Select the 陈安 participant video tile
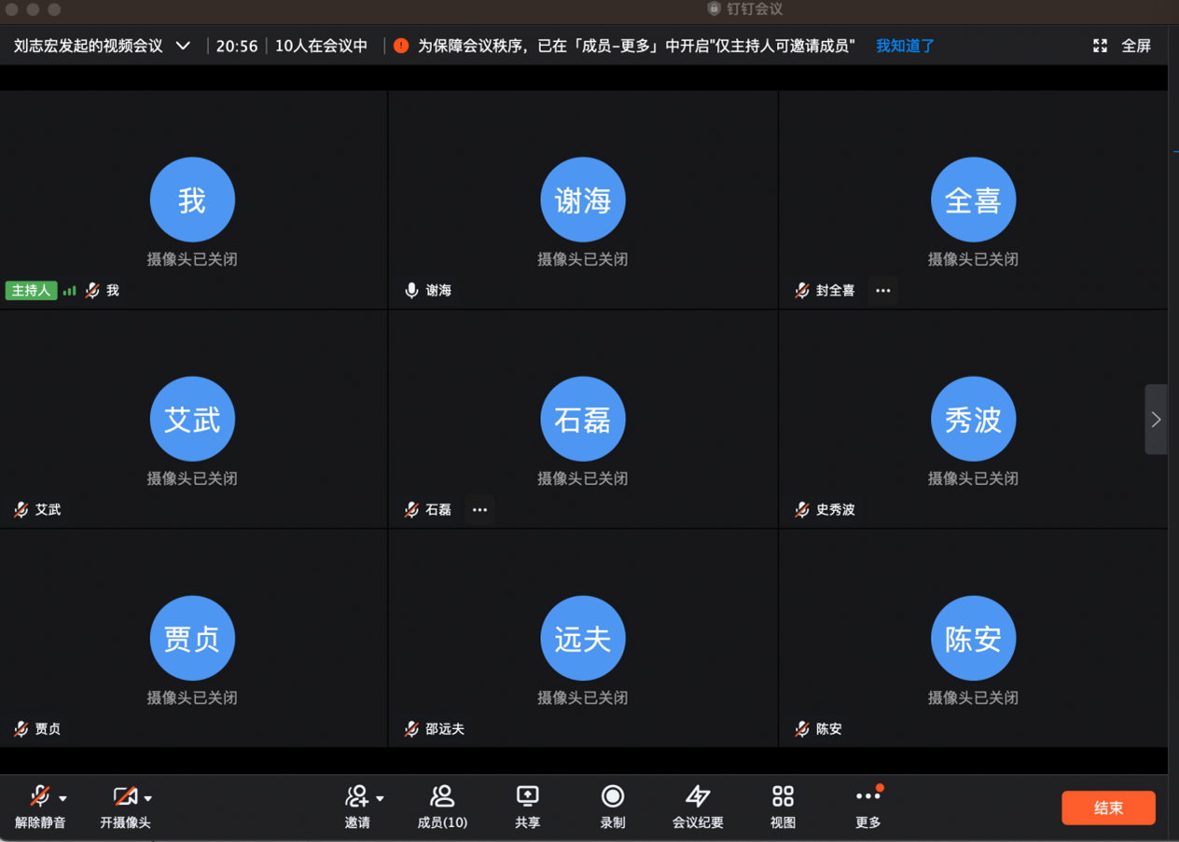This screenshot has height=842, width=1179. pos(973,639)
